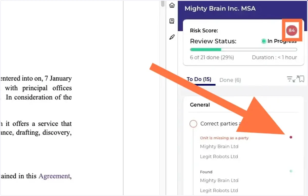Click the red dot beside Onit is missing

(x=291, y=137)
